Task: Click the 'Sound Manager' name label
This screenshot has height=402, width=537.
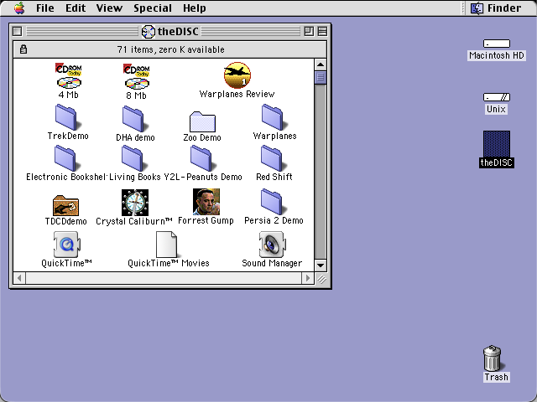Action: (x=272, y=263)
